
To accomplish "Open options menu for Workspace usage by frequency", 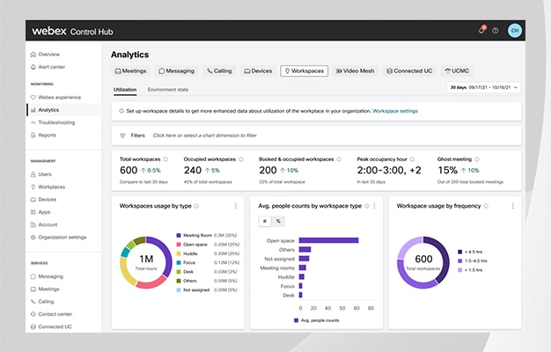I will (512, 206).
